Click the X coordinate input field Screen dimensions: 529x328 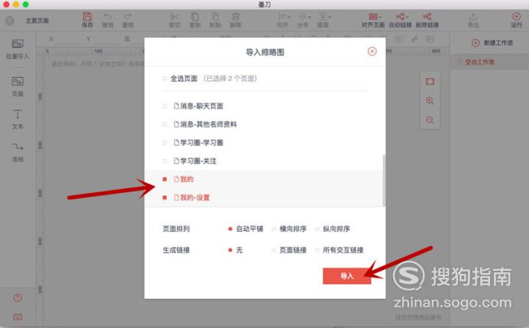click(x=68, y=40)
